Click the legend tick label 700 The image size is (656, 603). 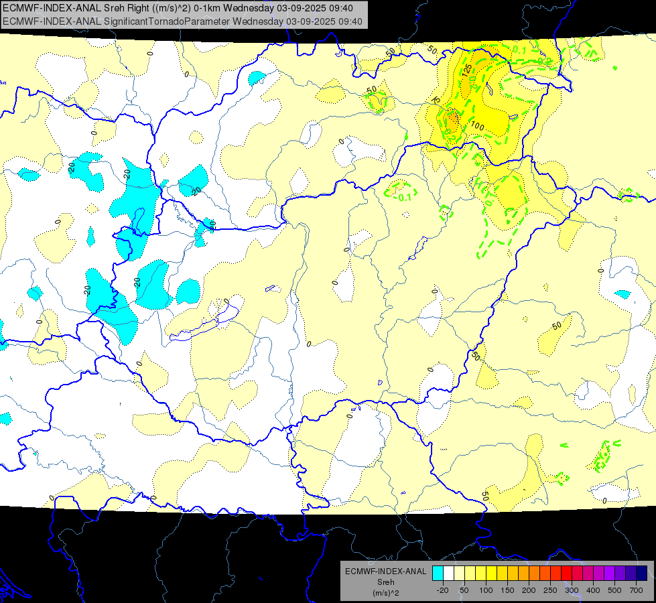[636, 590]
